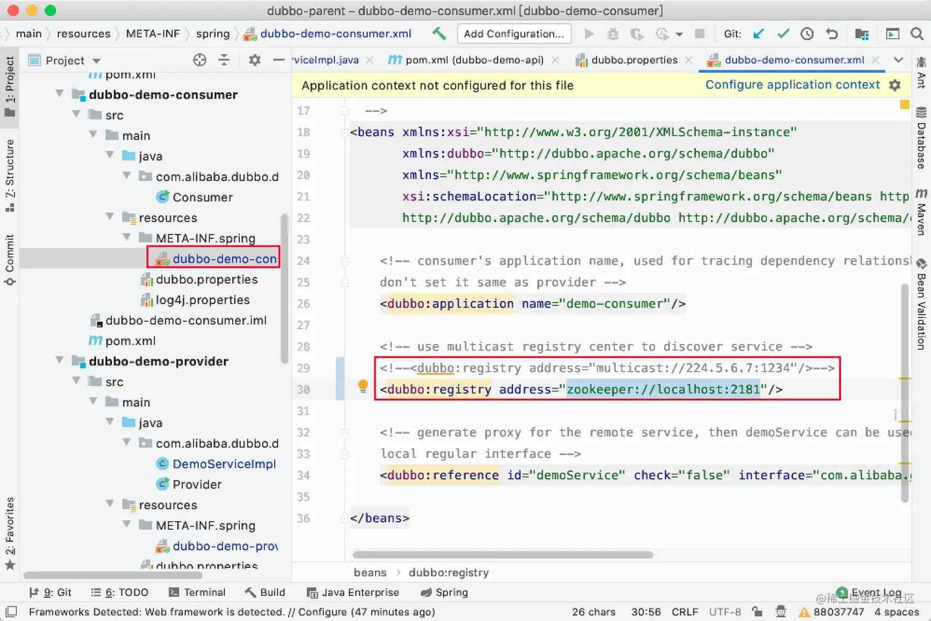Collapse consumer resources folder
The width and height of the screenshot is (931, 621).
tap(110, 217)
